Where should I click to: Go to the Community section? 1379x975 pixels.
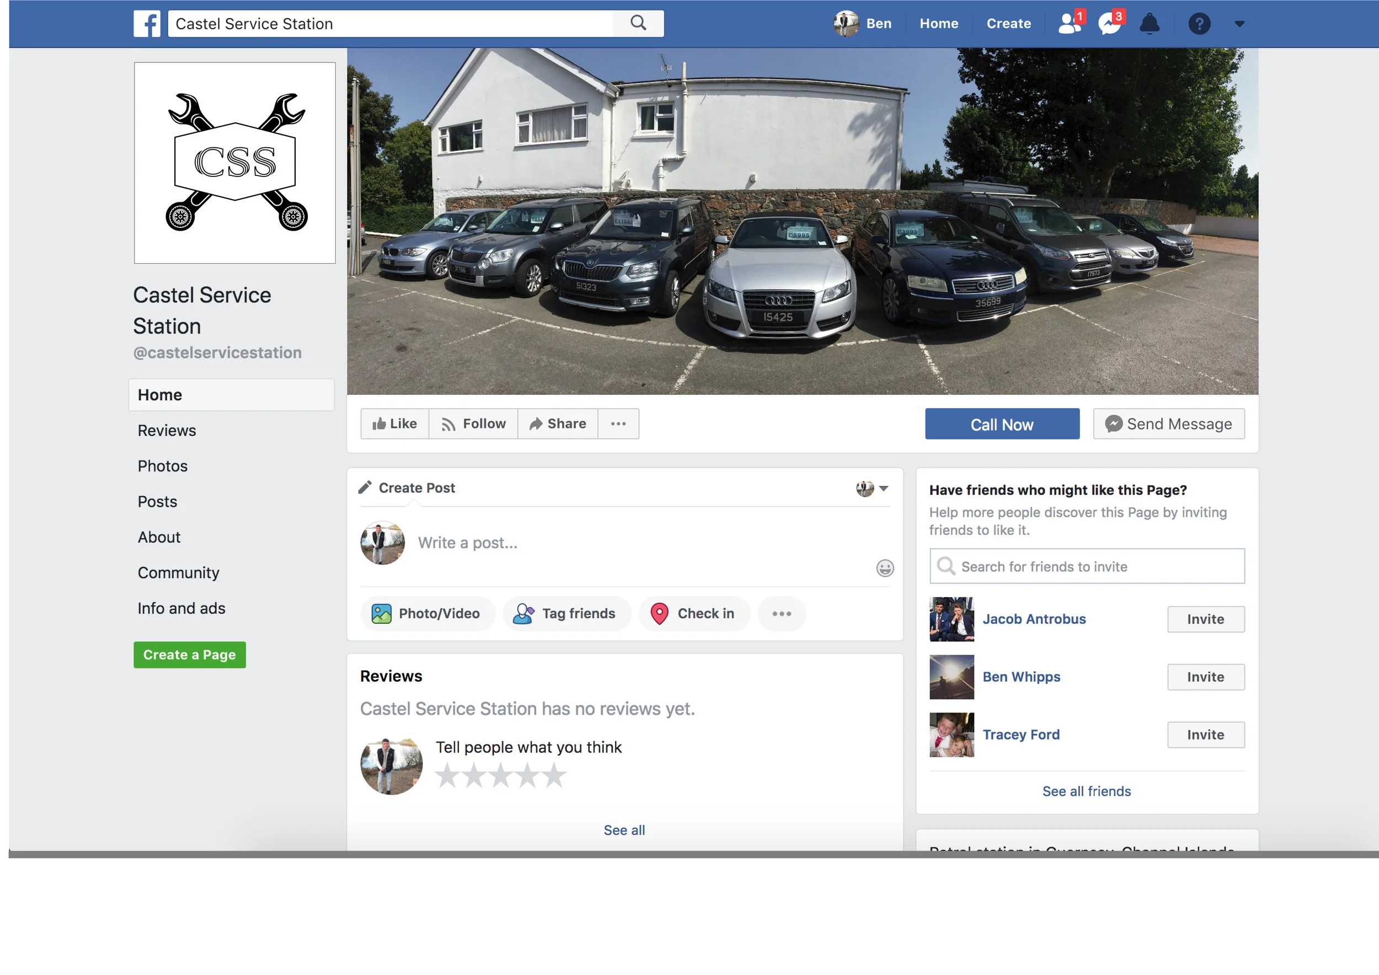click(178, 573)
